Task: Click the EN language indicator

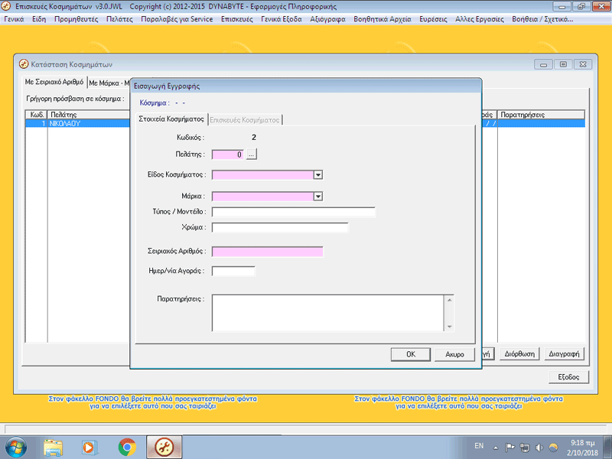Action: click(x=479, y=446)
